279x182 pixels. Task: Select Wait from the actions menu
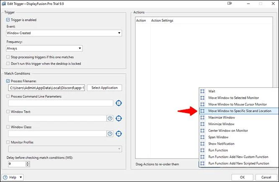click(239, 91)
